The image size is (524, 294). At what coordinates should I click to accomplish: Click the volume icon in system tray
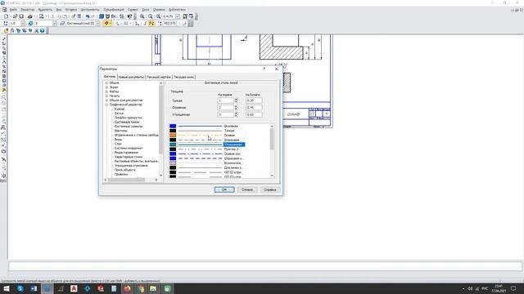(470, 288)
